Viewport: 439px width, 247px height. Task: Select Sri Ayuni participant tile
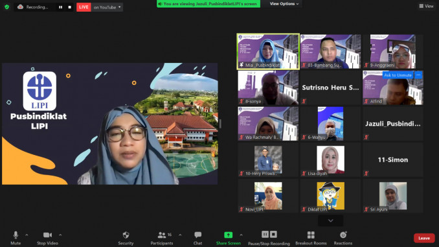pyautogui.click(x=393, y=196)
